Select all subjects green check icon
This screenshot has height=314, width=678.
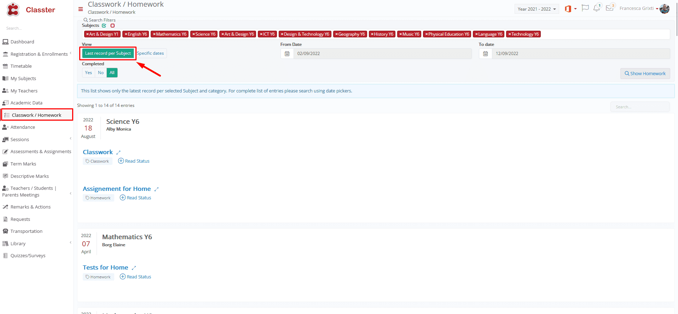[104, 25]
